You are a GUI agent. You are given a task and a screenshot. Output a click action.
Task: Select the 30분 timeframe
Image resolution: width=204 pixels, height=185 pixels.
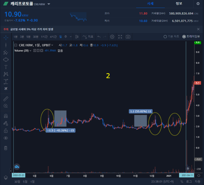click(x=36, y=37)
